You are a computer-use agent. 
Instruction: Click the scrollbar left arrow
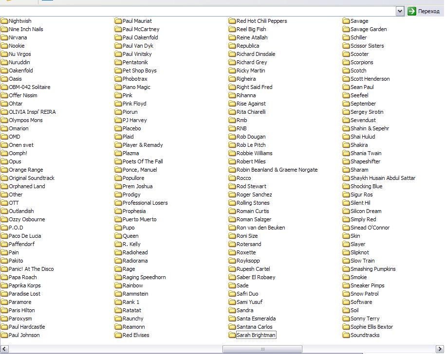[4, 349]
